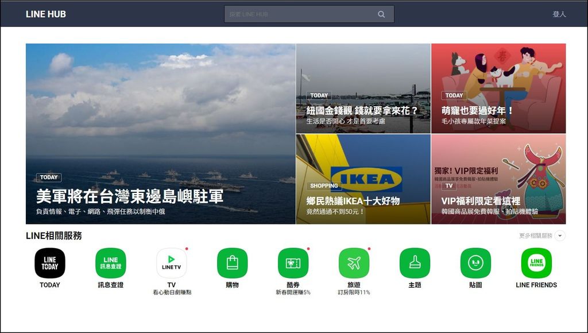Click the search magnifier icon
The width and height of the screenshot is (588, 333).
[x=381, y=14]
